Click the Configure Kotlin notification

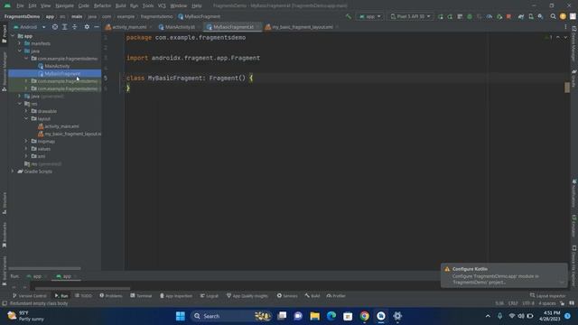pyautogui.click(x=504, y=275)
